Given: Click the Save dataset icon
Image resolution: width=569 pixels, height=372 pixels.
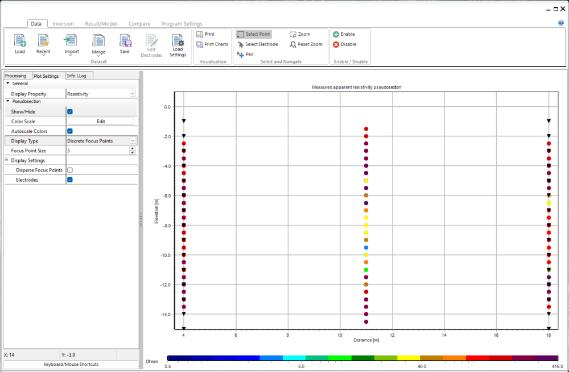Looking at the screenshot, I should 125,41.
